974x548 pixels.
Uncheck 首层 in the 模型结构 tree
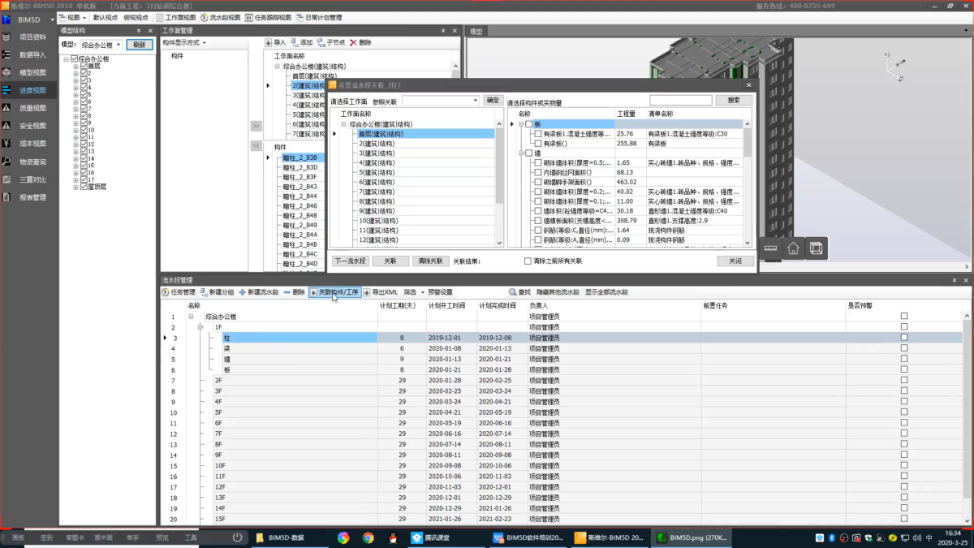click(x=84, y=66)
